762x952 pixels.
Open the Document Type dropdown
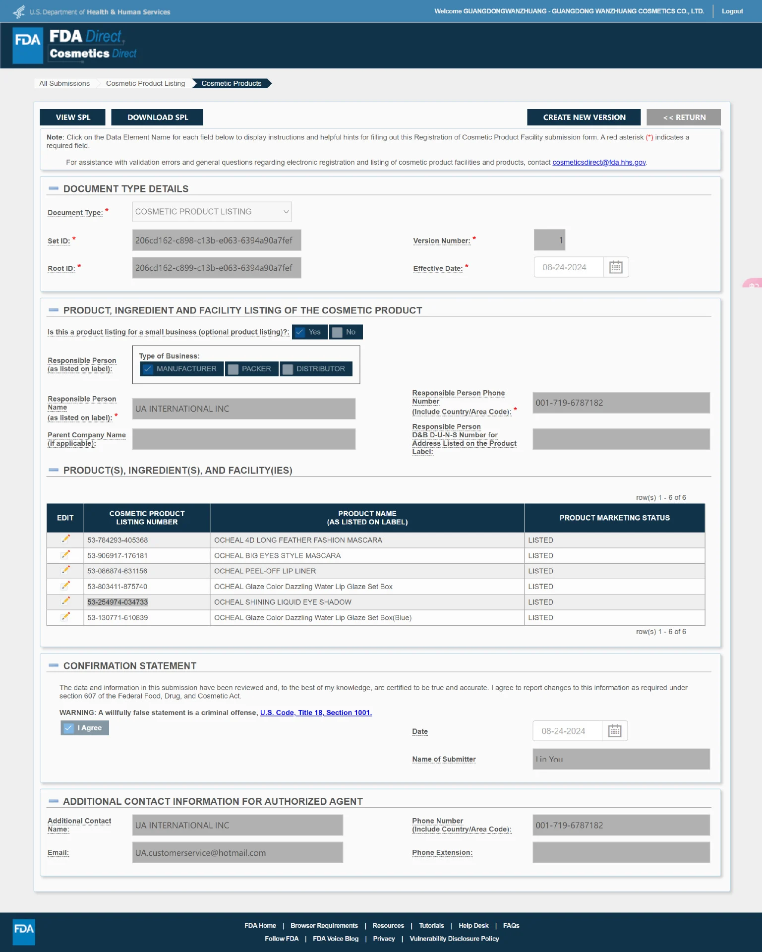pyautogui.click(x=212, y=212)
